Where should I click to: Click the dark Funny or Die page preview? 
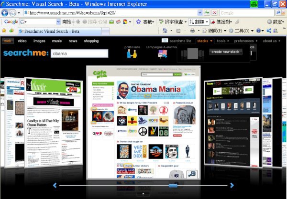(x=233, y=122)
